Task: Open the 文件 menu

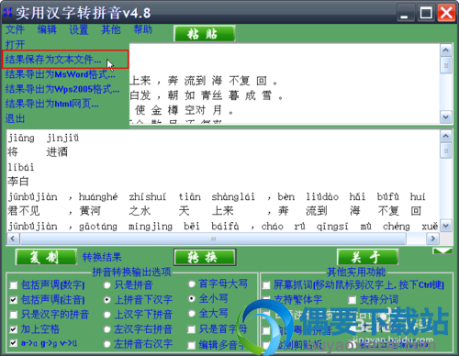Action: pyautogui.click(x=15, y=29)
